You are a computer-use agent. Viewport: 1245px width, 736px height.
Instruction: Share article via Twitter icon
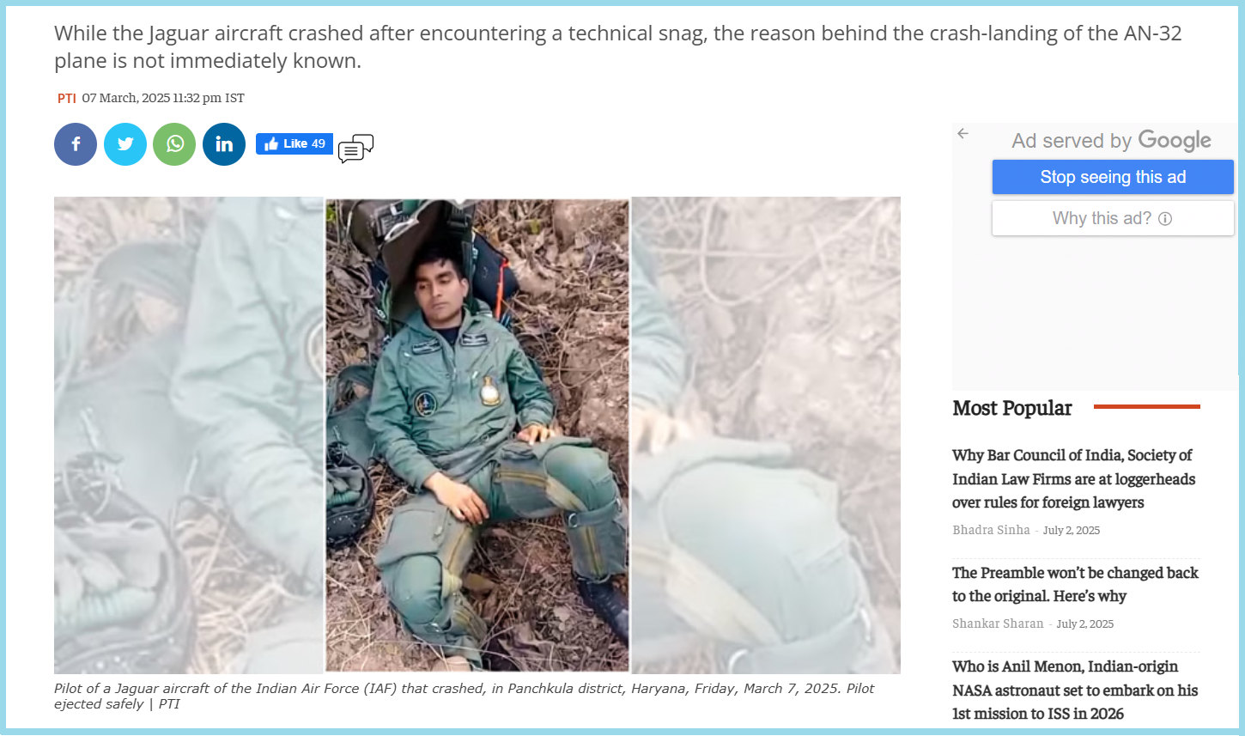(125, 144)
